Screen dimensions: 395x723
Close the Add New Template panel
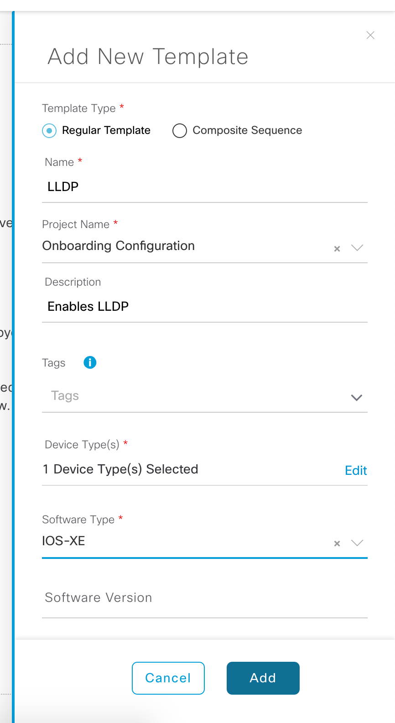370,35
